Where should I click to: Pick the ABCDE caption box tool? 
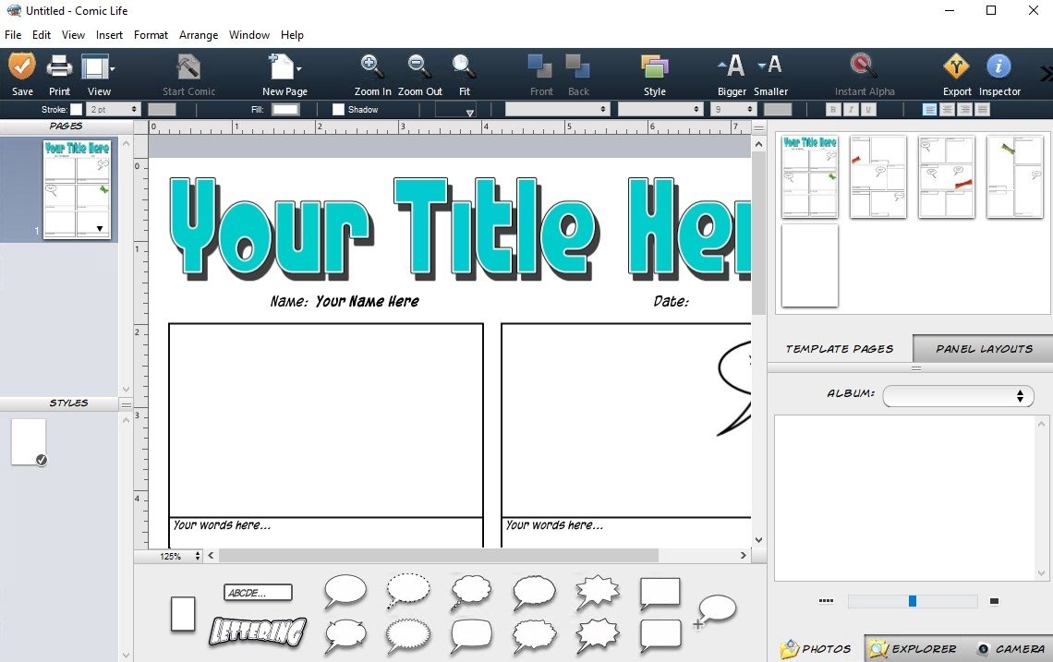(x=258, y=592)
